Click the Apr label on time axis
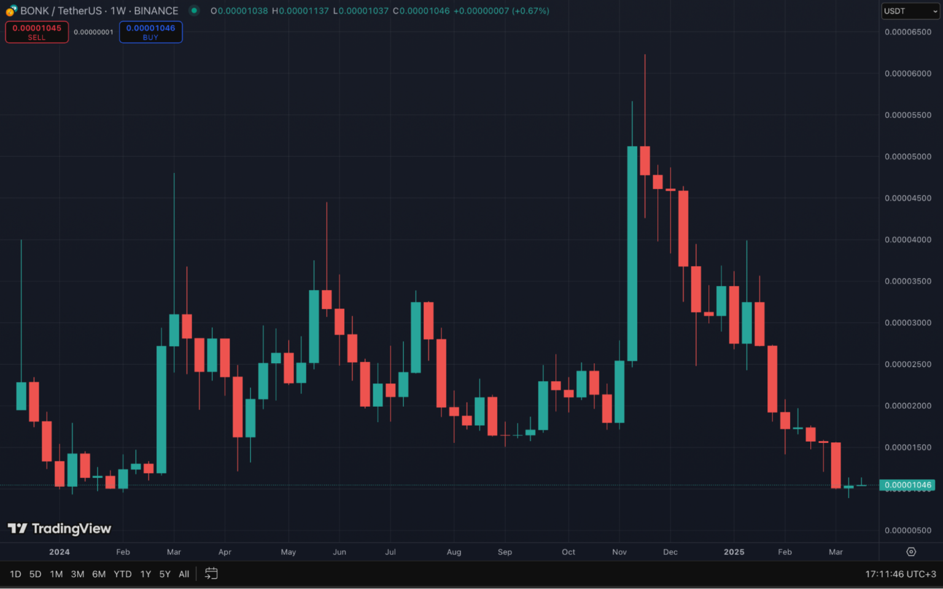Screen dimensions: 943x589 click(225, 552)
